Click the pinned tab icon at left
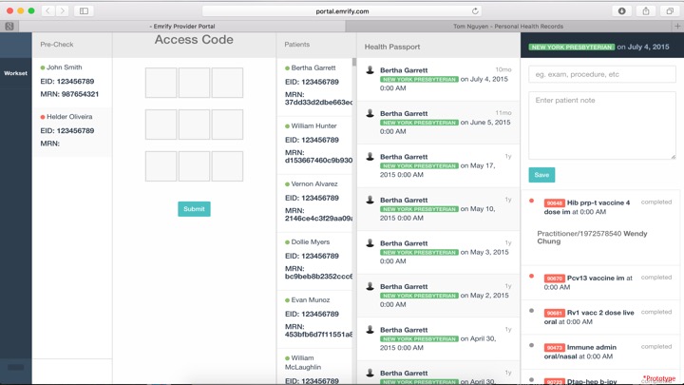 (x=9, y=27)
